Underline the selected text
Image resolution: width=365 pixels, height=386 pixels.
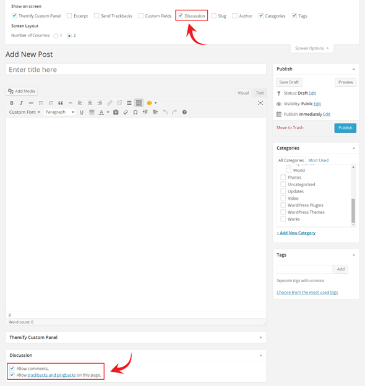[x=82, y=112]
